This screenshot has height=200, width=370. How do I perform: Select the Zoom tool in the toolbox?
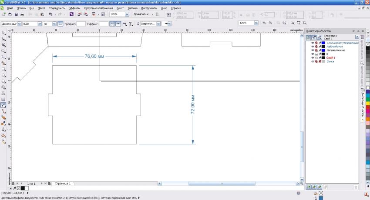[x=3, y=51]
